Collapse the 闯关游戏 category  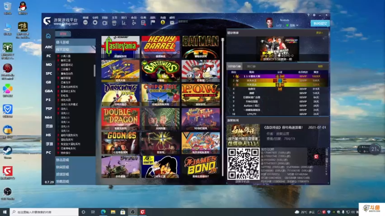75,49
